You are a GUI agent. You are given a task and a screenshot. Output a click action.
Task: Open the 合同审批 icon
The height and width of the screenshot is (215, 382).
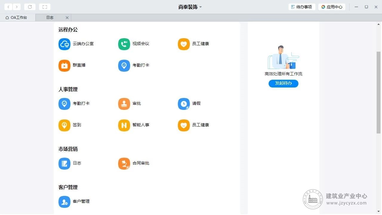tap(124, 164)
